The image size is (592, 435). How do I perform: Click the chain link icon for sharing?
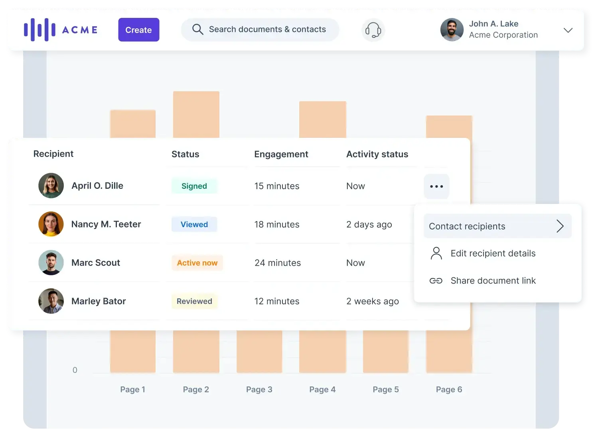tap(436, 281)
